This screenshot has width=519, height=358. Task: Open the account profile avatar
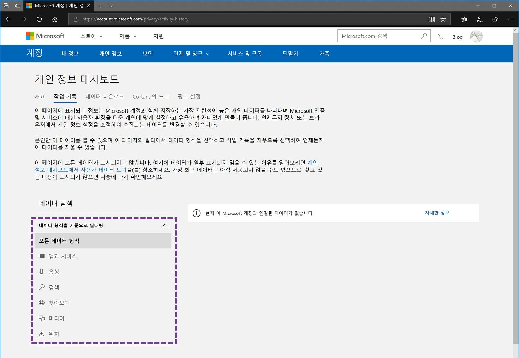(476, 36)
